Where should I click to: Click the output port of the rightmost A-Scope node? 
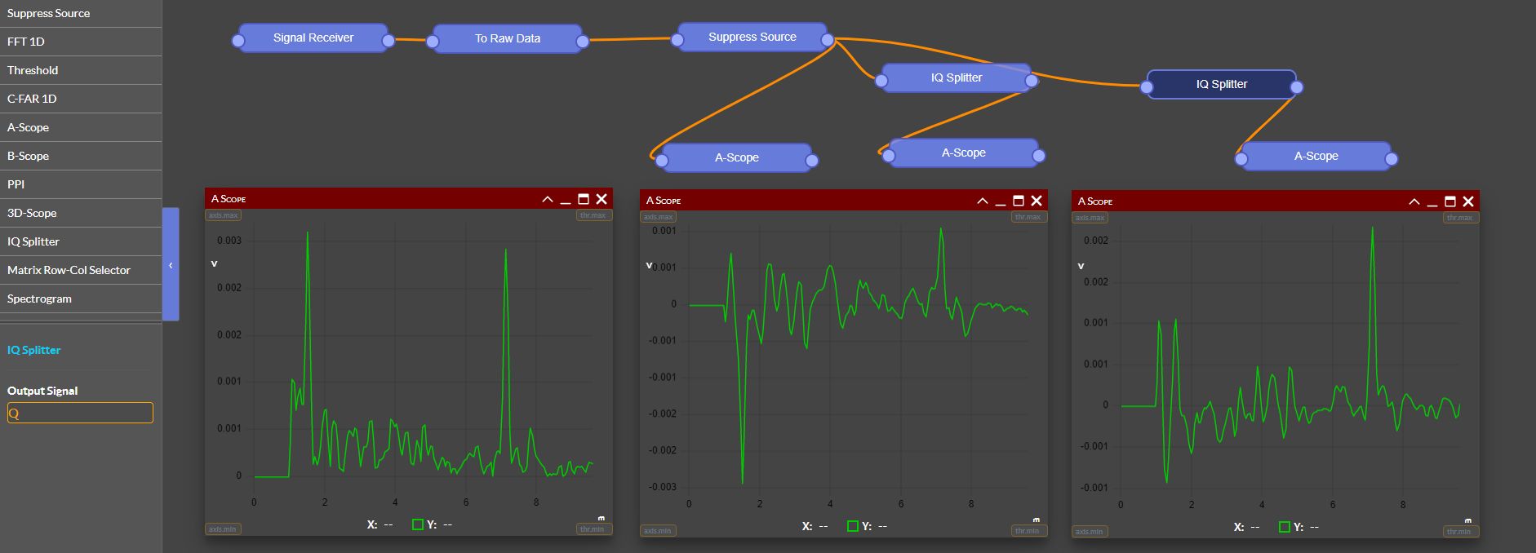(x=1392, y=158)
